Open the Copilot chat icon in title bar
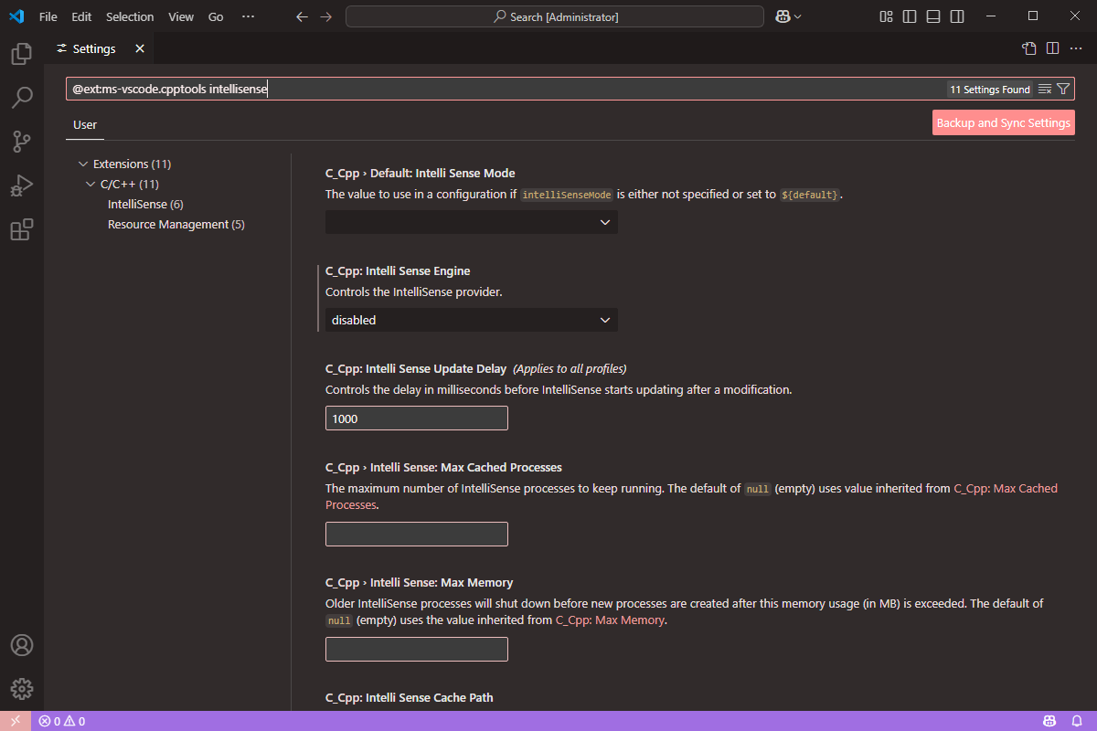1097x731 pixels. [783, 16]
